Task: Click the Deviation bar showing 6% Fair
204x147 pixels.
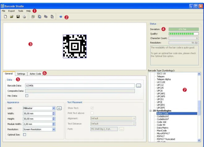Action: [x=184, y=29]
